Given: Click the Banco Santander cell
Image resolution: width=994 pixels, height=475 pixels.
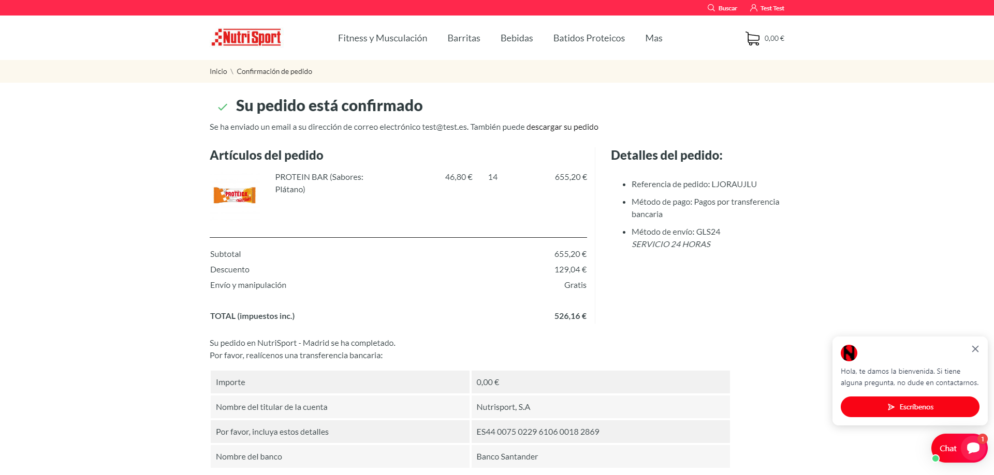Looking at the screenshot, I should pos(601,457).
